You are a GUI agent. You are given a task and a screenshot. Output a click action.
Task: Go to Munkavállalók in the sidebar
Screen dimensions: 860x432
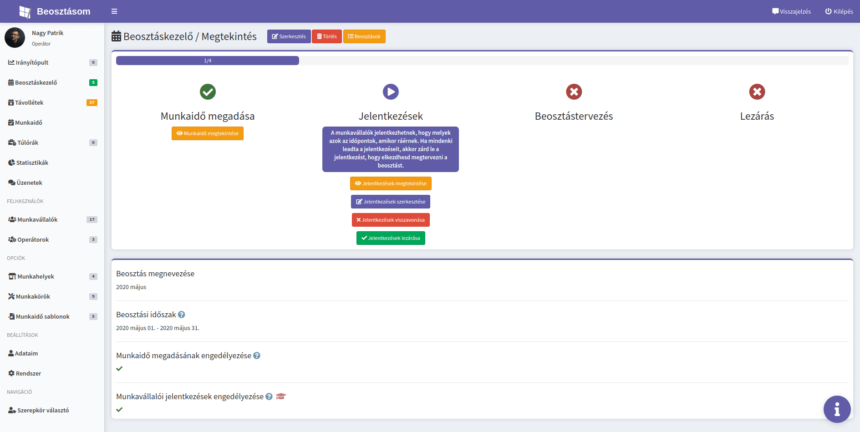(37, 219)
